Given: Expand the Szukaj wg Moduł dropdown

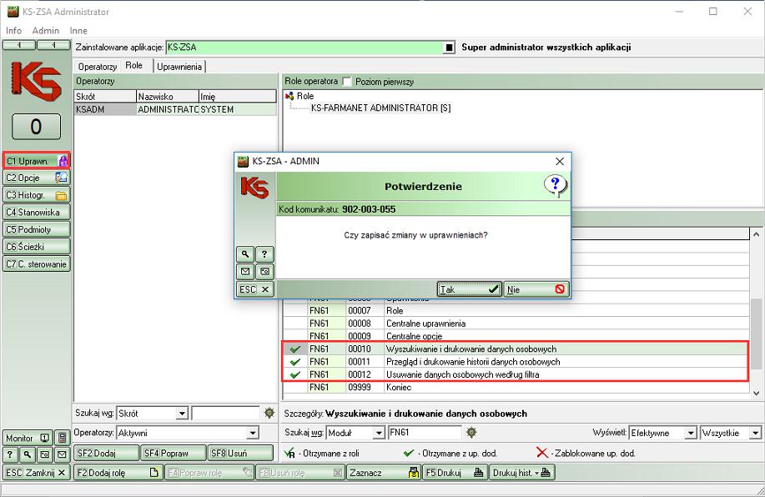Looking at the screenshot, I should [379, 433].
